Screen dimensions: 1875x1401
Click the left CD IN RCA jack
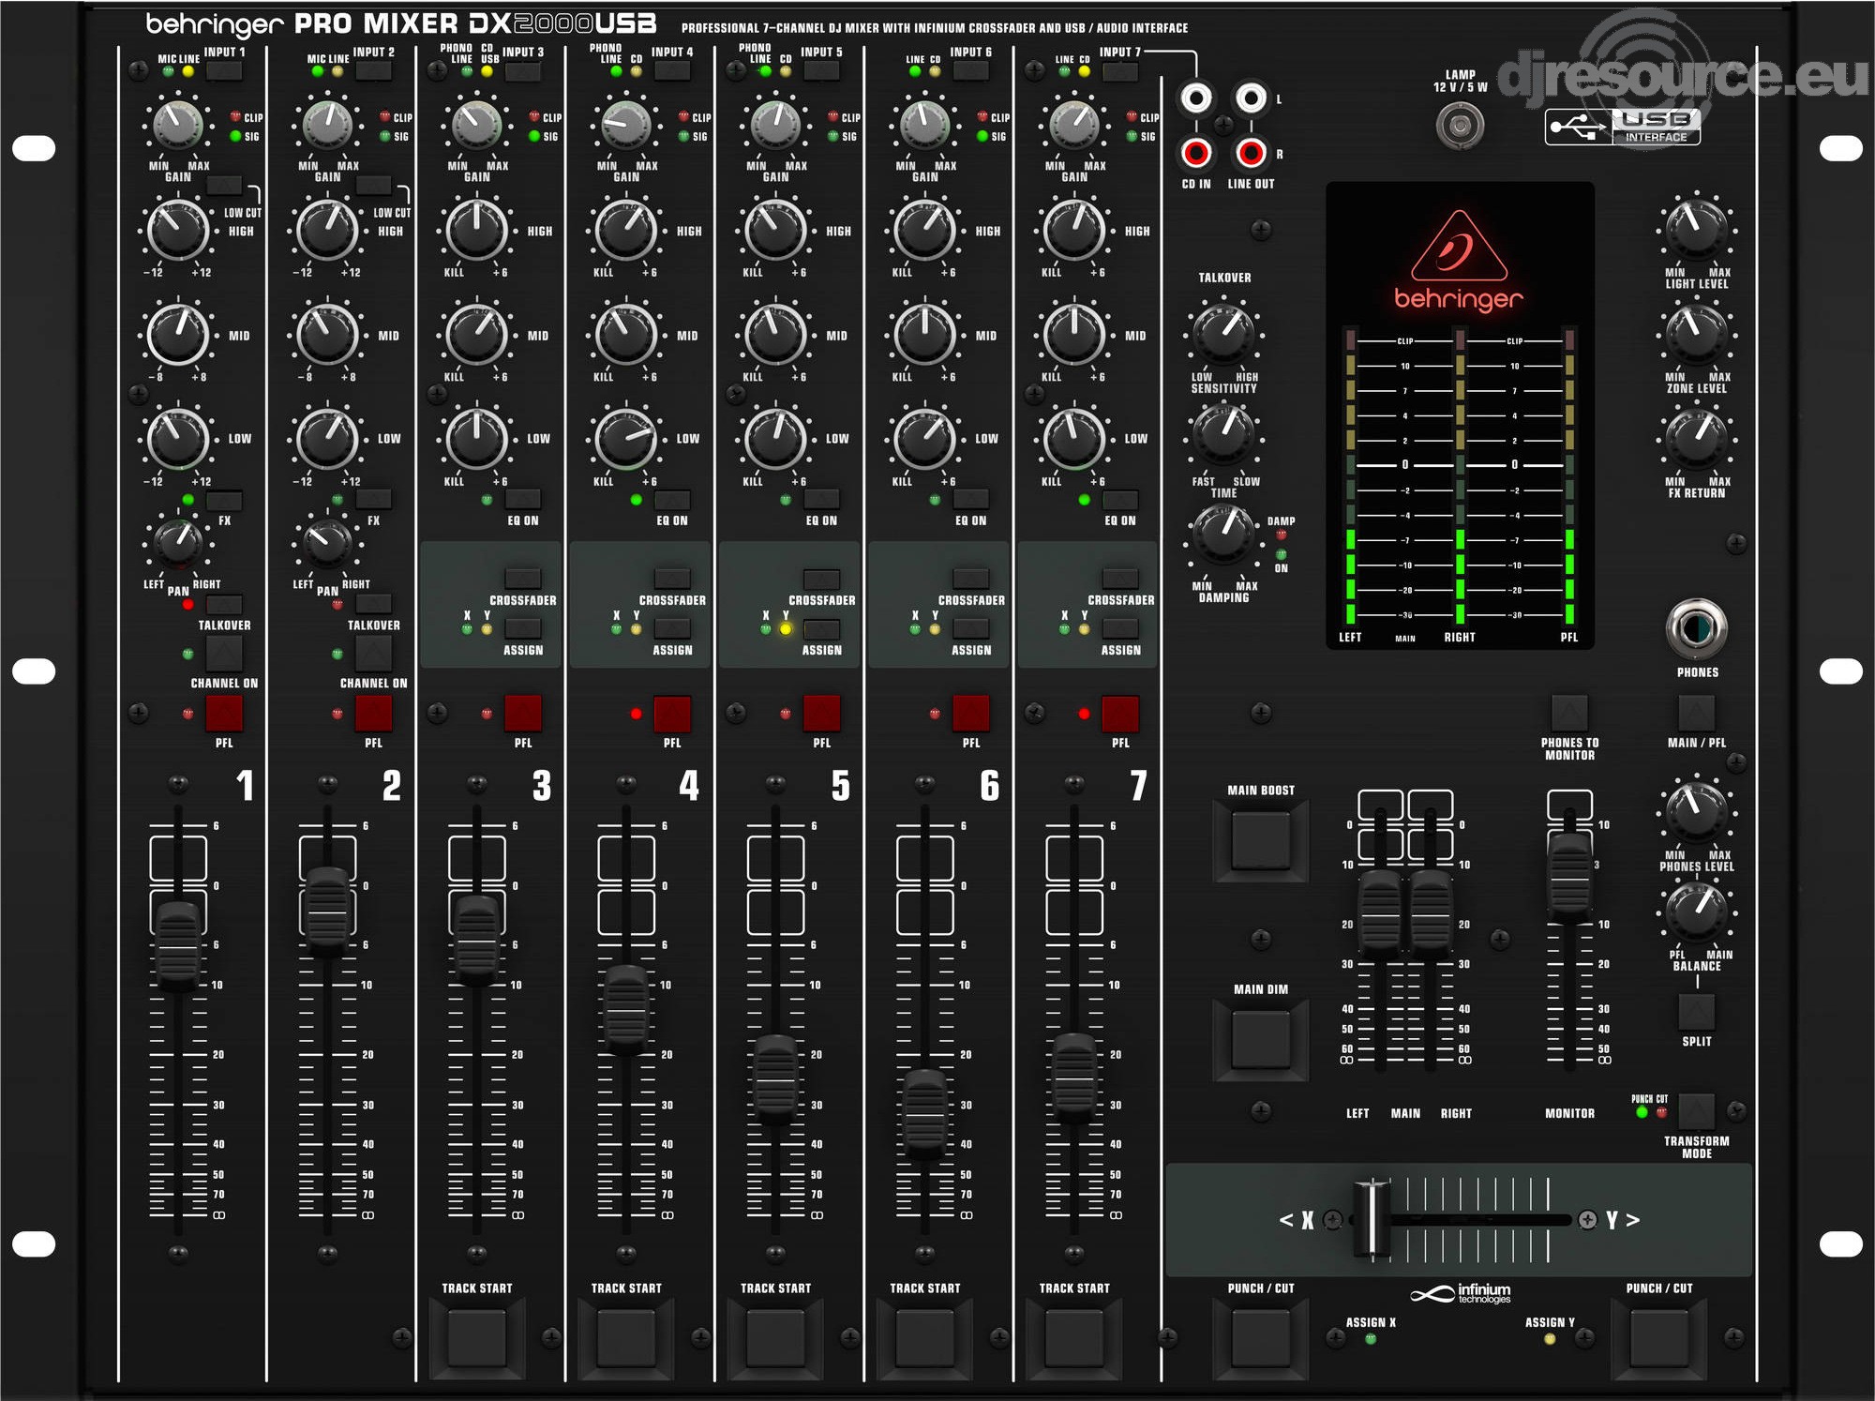pos(1195,98)
